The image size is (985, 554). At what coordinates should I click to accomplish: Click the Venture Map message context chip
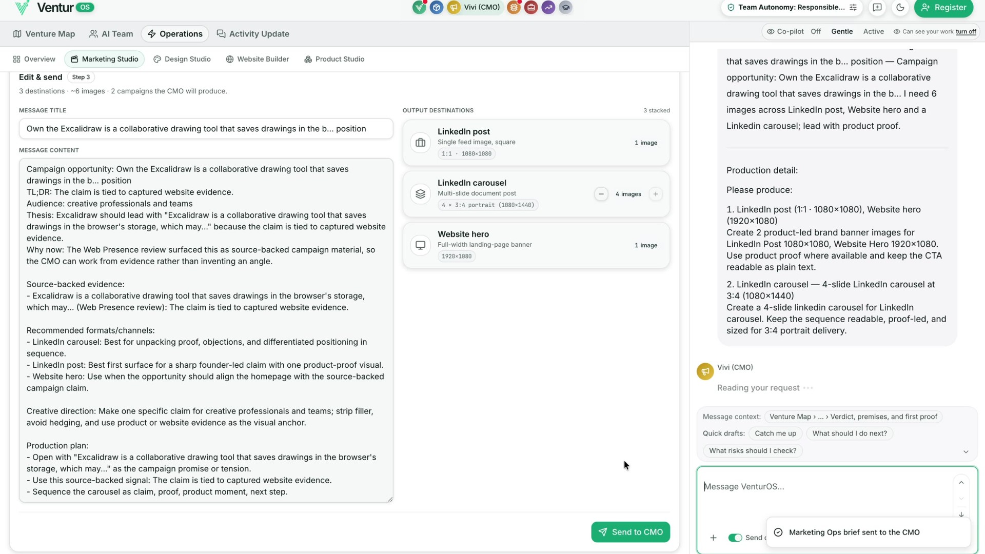[853, 417]
